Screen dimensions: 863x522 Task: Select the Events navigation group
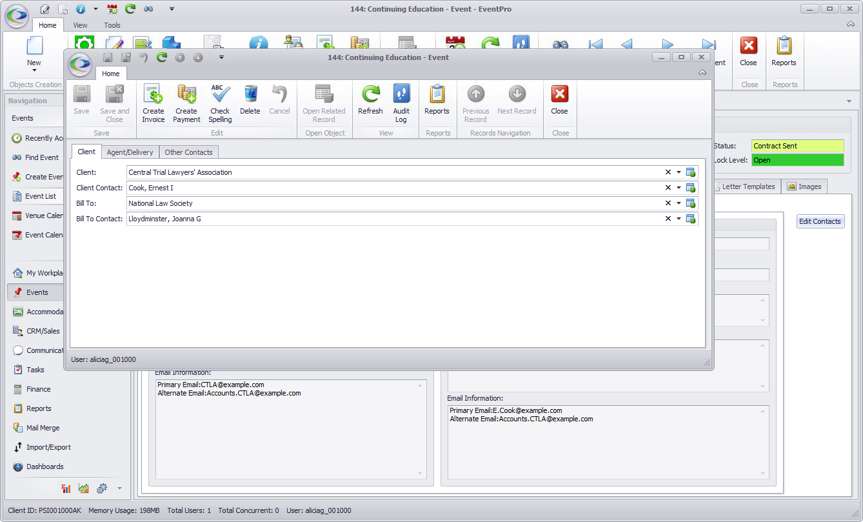36,292
